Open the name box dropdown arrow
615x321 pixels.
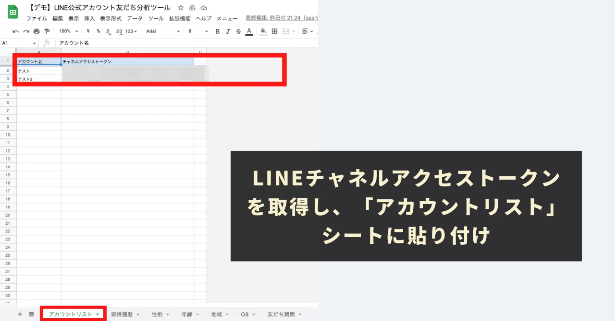pos(34,43)
